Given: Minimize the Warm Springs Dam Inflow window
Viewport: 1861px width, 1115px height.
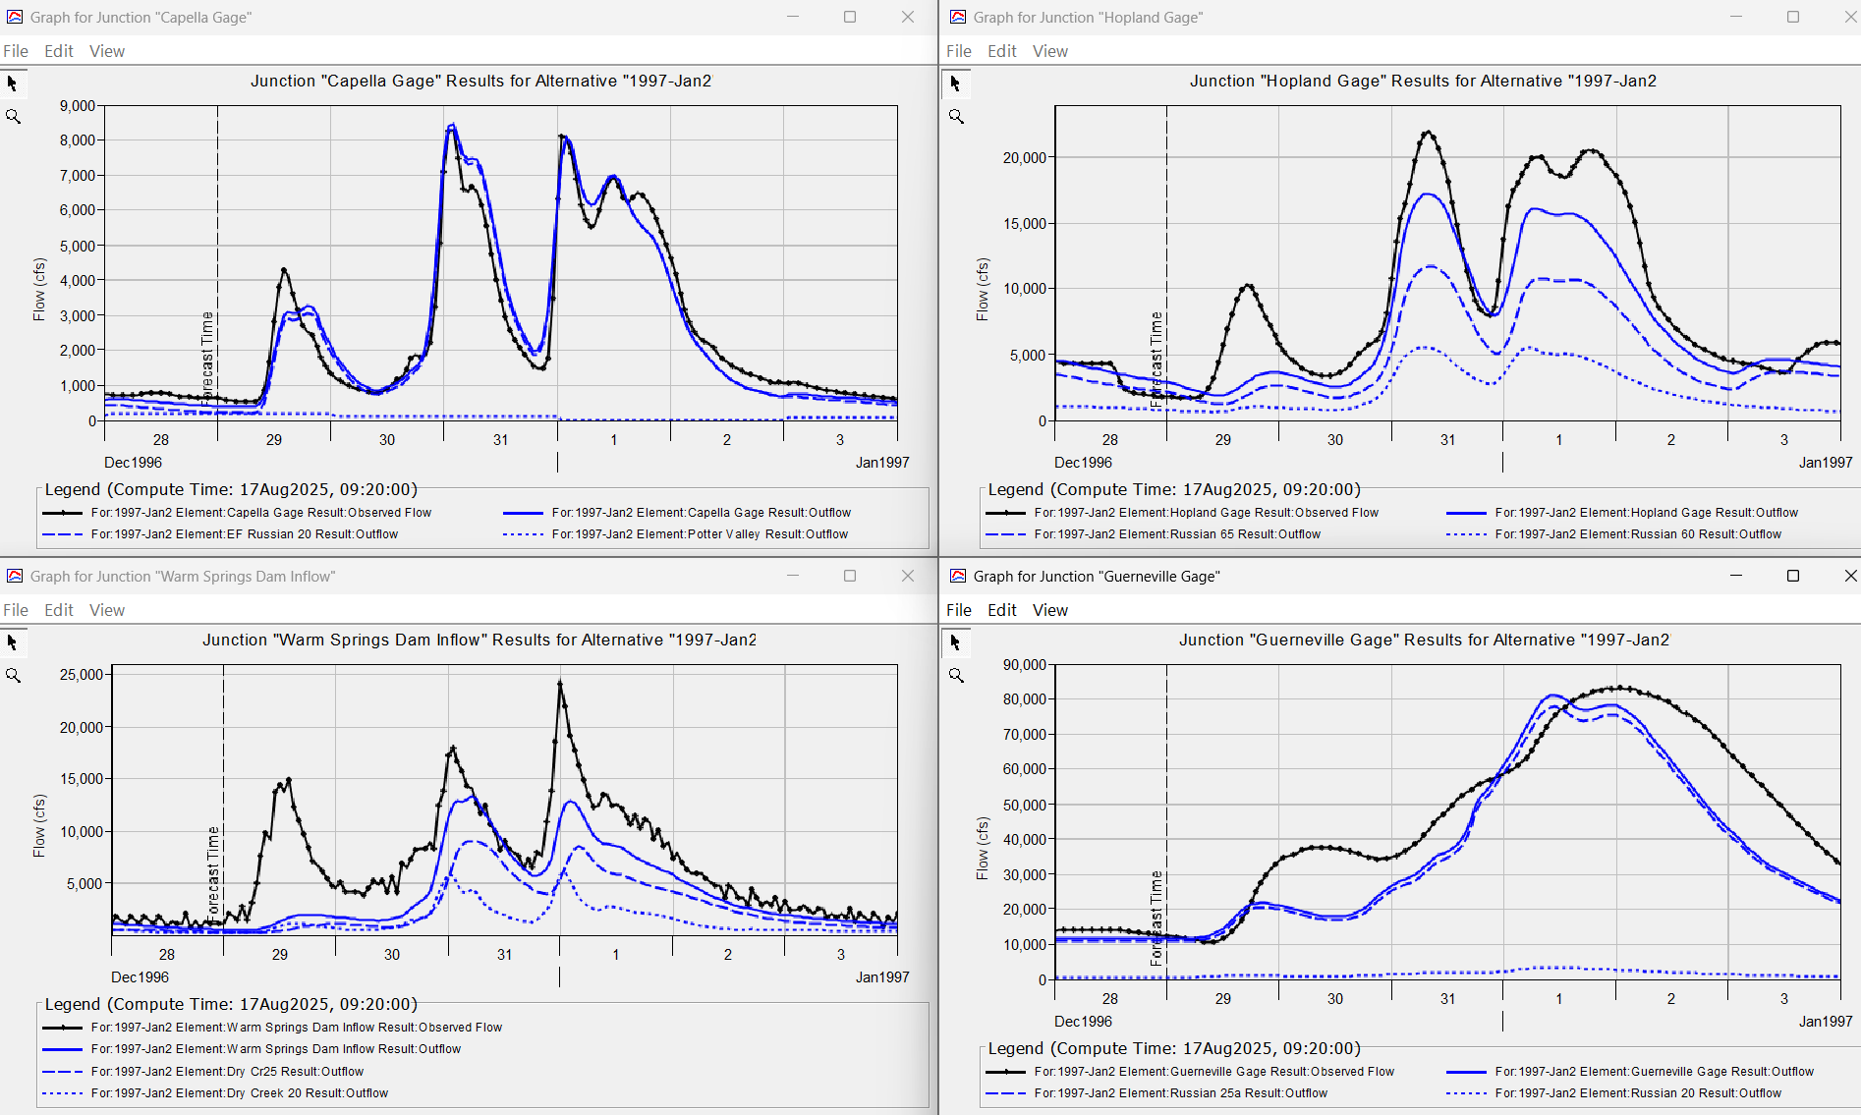Looking at the screenshot, I should (793, 576).
